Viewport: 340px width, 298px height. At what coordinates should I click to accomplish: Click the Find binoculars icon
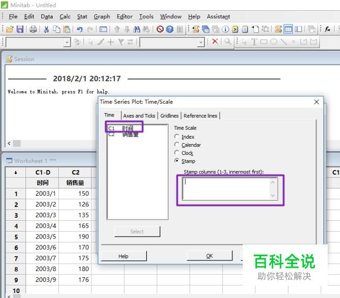[137, 29]
